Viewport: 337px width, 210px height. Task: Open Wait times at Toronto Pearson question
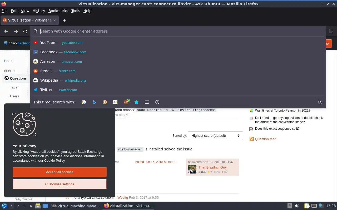pos(283,111)
